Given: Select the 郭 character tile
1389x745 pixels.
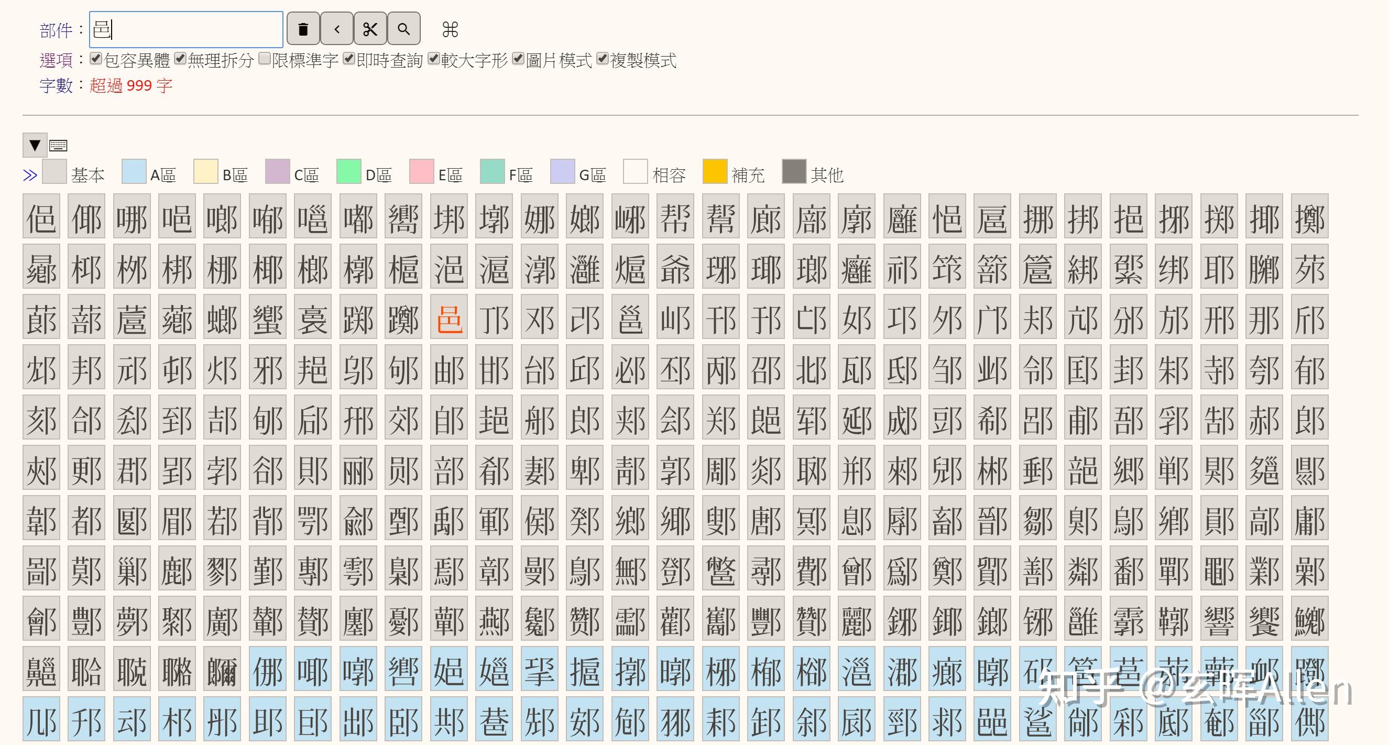Looking at the screenshot, I should (675, 468).
